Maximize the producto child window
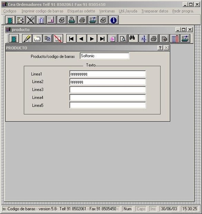 pyautogui.click(x=184, y=29)
